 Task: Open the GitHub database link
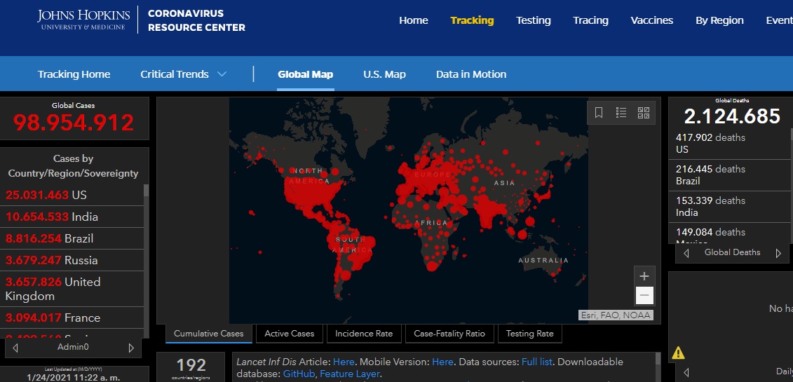point(299,374)
